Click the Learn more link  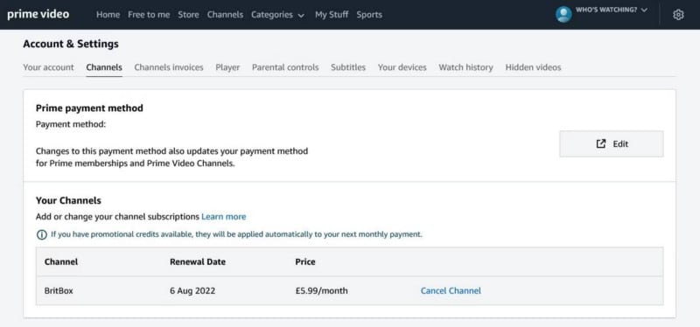click(224, 217)
